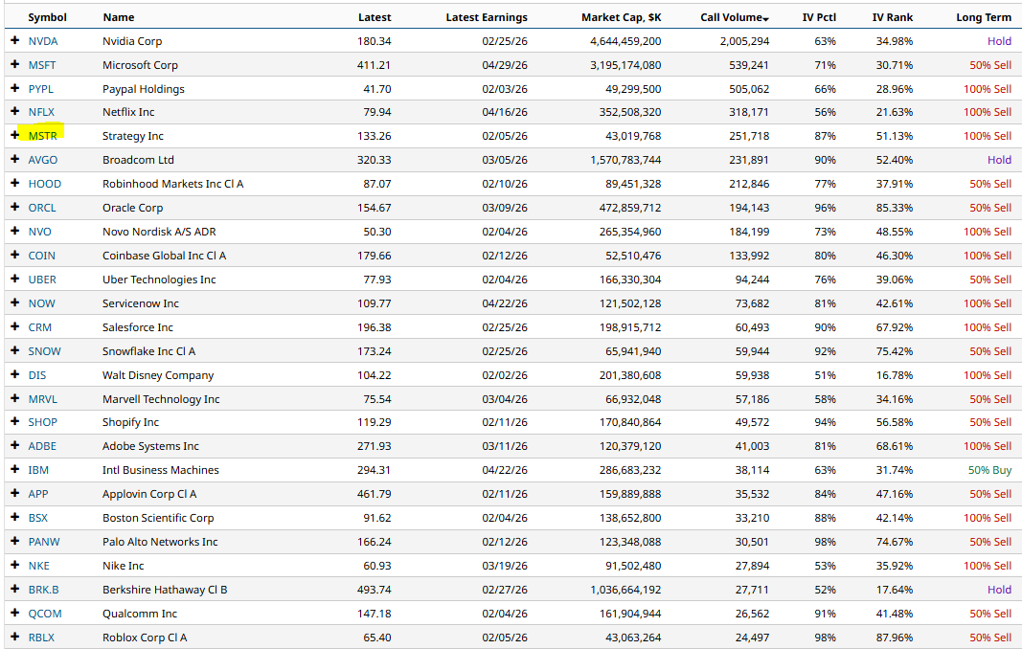This screenshot has height=649, width=1022.
Task: Click plus icon beside APP
Action: [15, 493]
